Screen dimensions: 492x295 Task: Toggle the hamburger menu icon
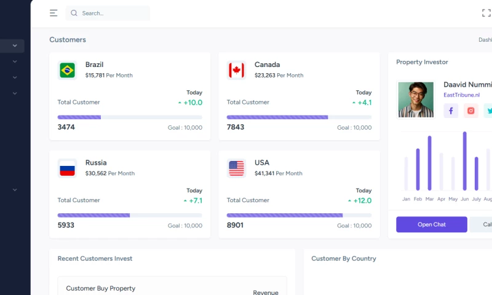point(54,13)
